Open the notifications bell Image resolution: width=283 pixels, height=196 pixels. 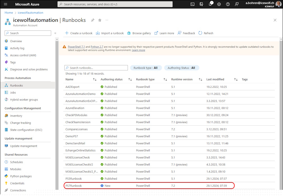pos(210,4)
